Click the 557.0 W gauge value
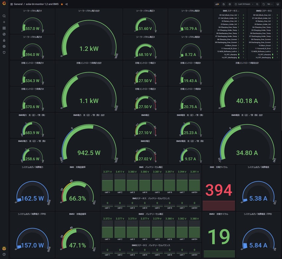This screenshot has height=259, width=282. coord(33,29)
